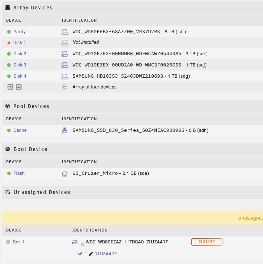Click the USB flash icon beside U3_Cruzer_Micro
Image resolution: width=263 pixels, height=264 pixels.
click(x=64, y=174)
